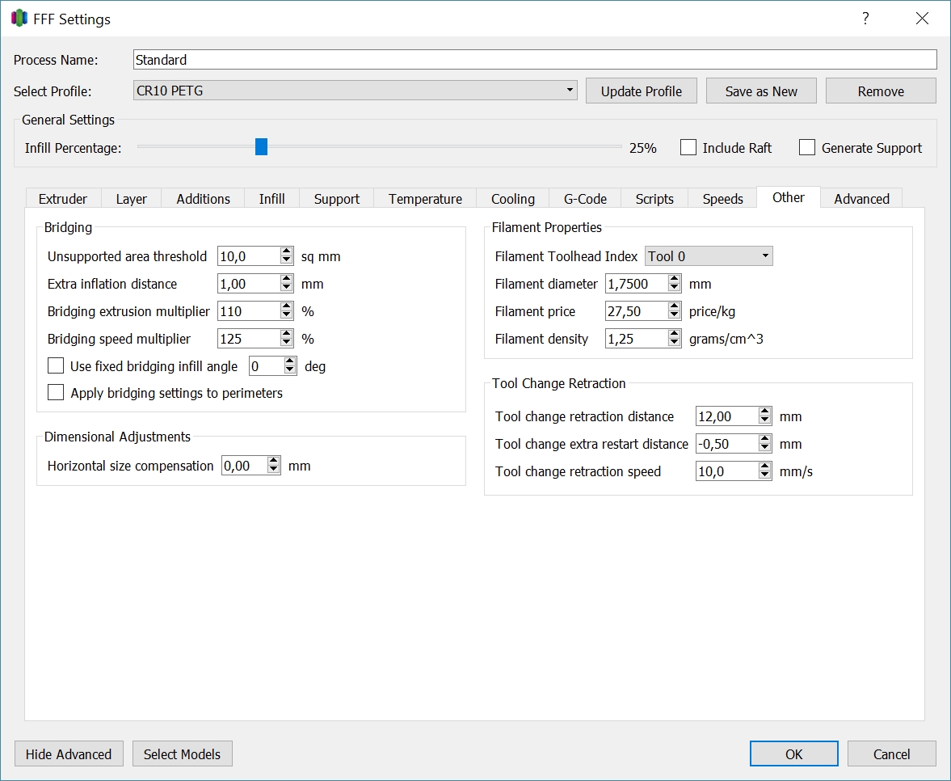Click the Bridging speed multiplier field
The image size is (951, 781).
click(249, 339)
